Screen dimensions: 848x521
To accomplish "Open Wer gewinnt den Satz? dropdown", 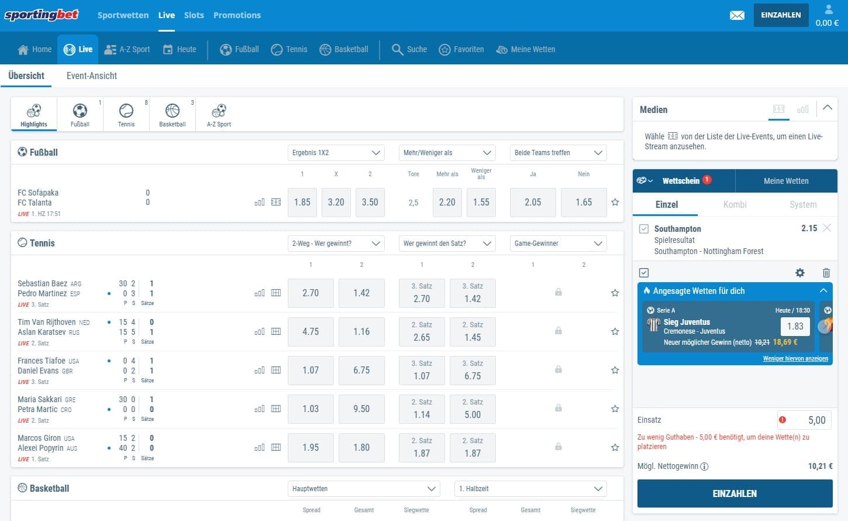I will pyautogui.click(x=447, y=244).
